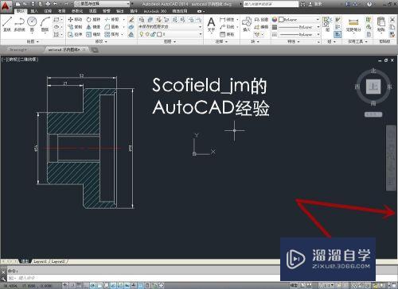Toggle layer on/off lightbulb icon
Viewport: 398px width, 289px height.
142,34
